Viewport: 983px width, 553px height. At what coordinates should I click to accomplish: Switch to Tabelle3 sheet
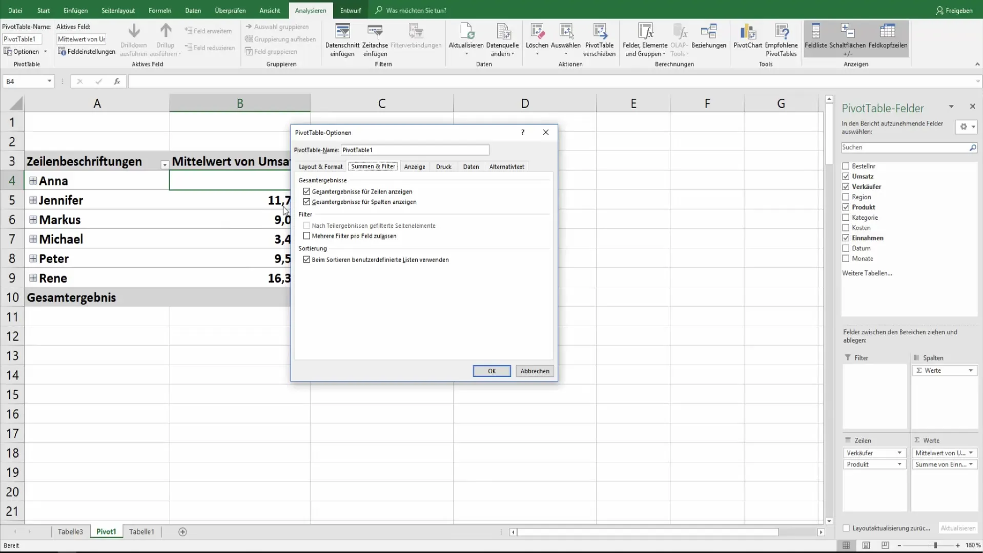pyautogui.click(x=70, y=532)
